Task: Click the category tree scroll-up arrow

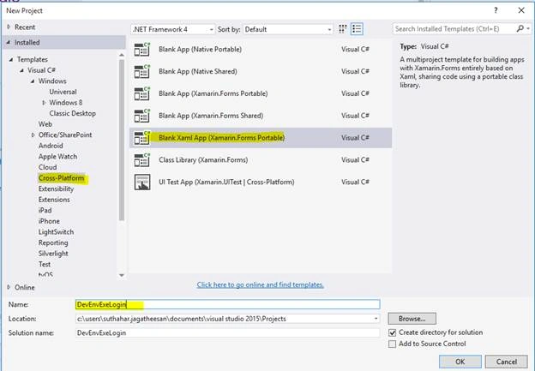Action: [x=122, y=55]
